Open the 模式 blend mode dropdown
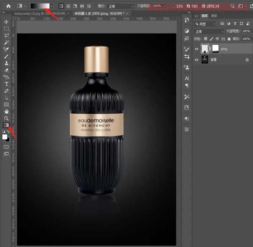253x247 pixels. (121, 6)
